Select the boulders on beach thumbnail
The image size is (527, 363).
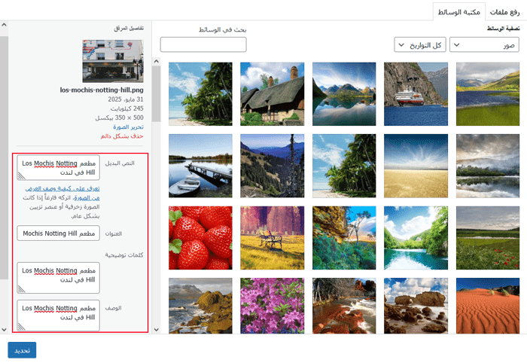pyautogui.click(x=416, y=306)
